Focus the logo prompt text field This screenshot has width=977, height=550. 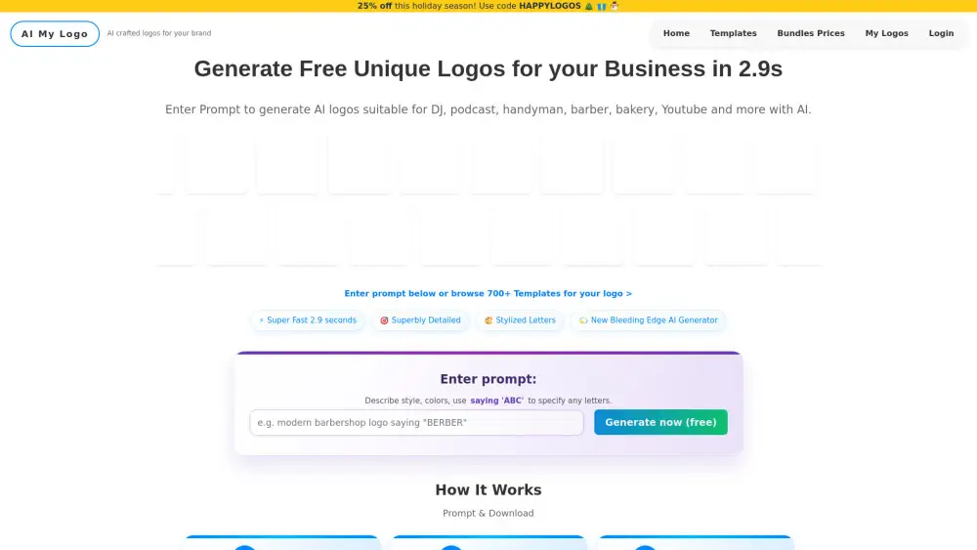[x=416, y=422]
